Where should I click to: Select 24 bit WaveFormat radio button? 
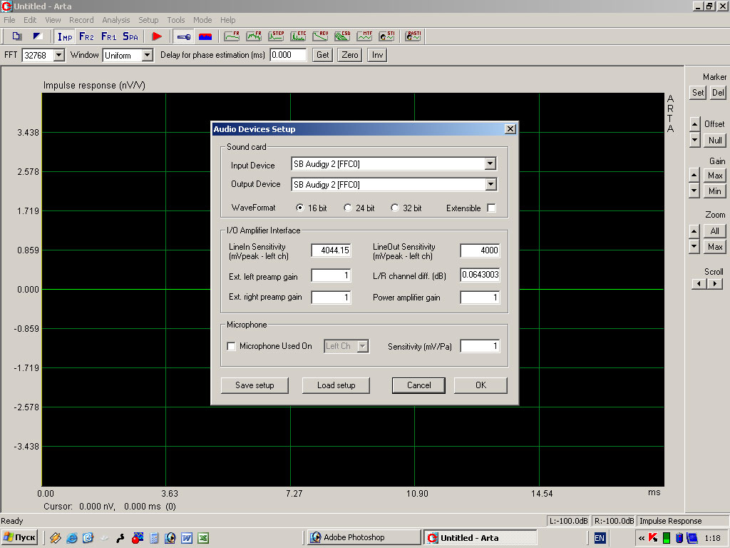348,208
